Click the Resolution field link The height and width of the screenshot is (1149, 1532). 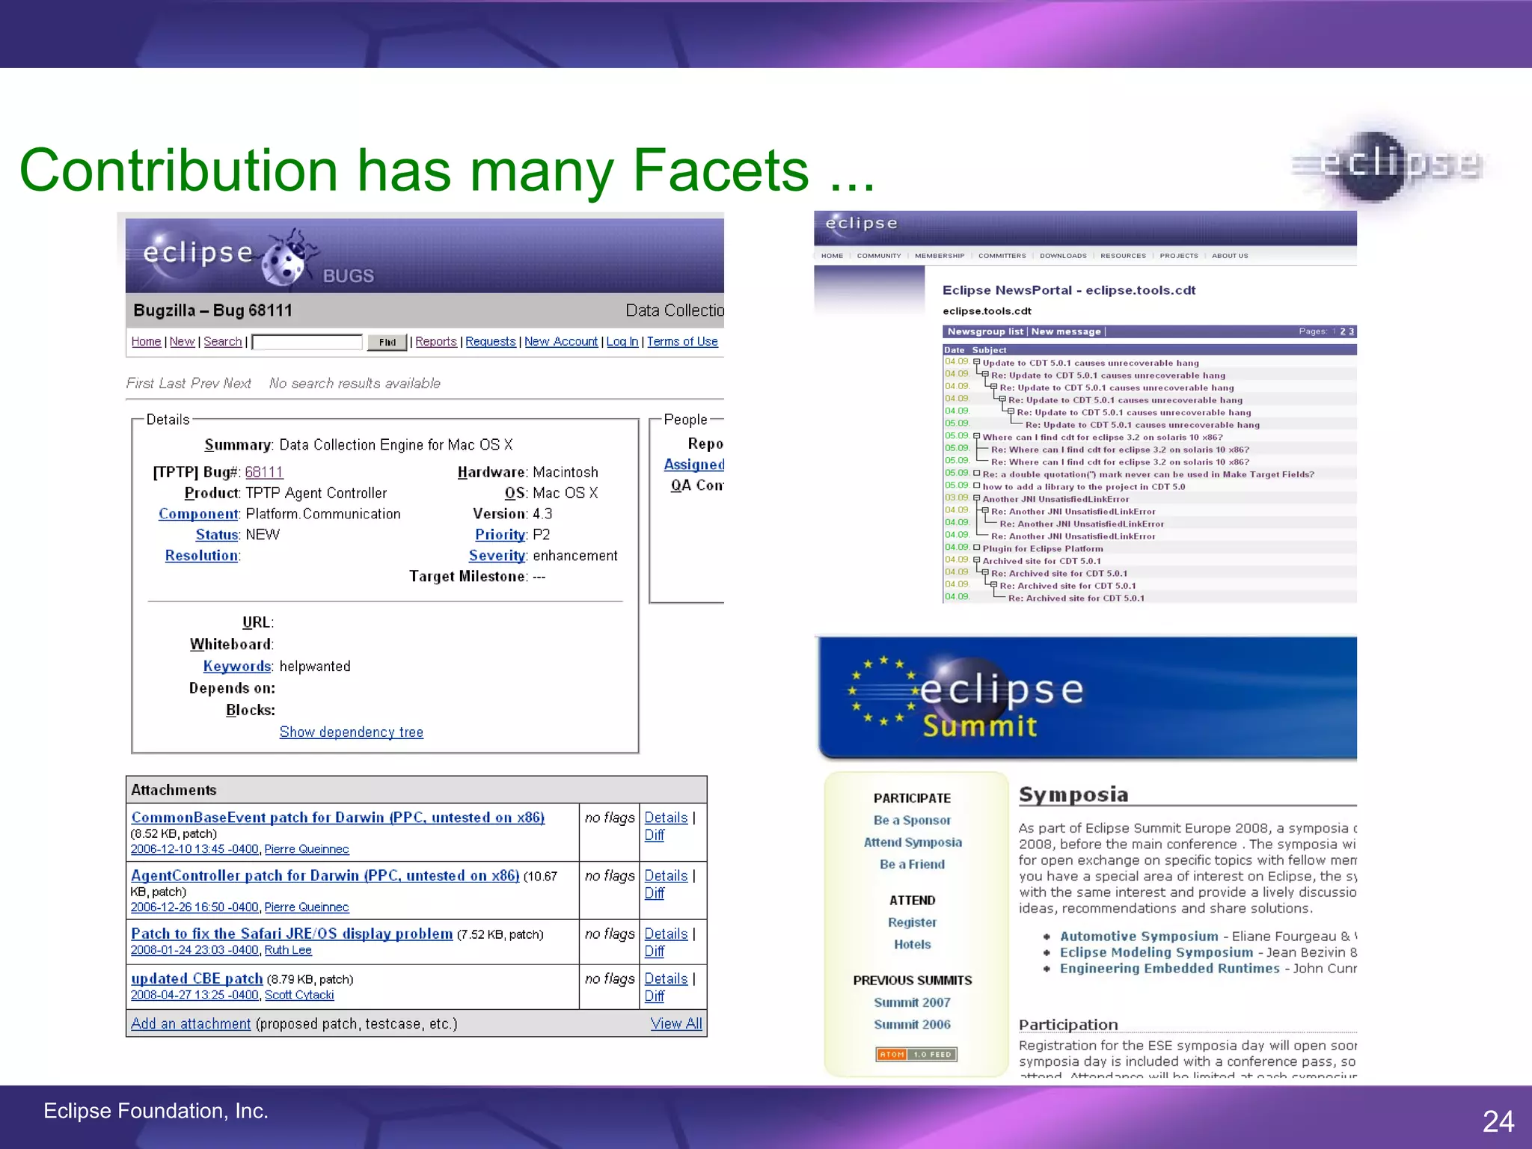tap(202, 556)
